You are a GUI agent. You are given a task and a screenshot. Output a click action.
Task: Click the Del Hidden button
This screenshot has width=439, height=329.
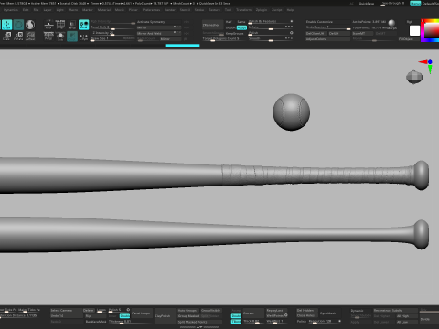[307, 310]
